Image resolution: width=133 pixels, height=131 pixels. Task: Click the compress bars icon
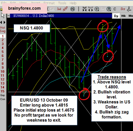pos(84,9)
